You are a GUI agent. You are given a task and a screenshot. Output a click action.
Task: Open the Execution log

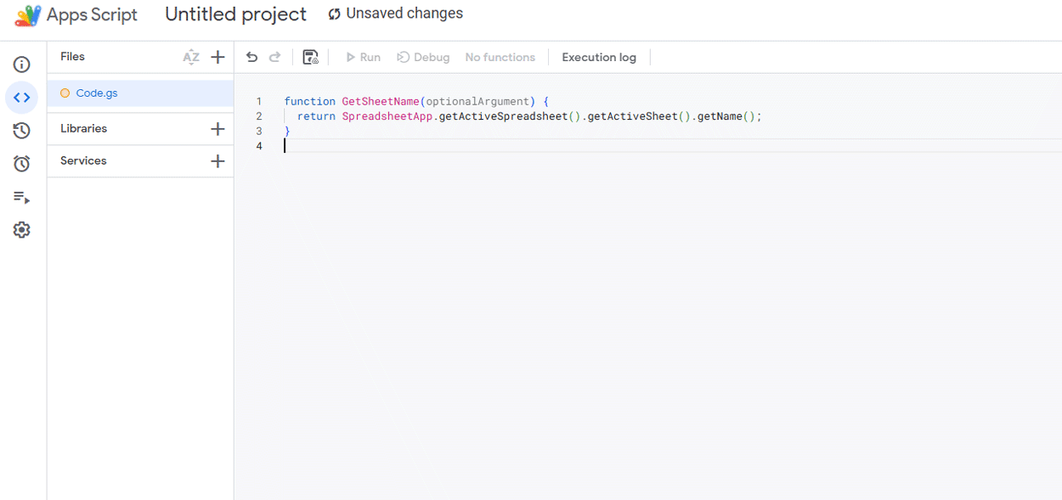[x=598, y=56]
